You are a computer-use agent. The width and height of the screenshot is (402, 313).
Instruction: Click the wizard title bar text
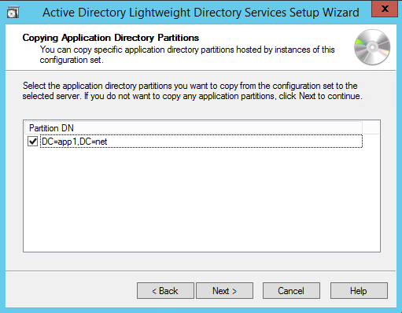point(201,13)
